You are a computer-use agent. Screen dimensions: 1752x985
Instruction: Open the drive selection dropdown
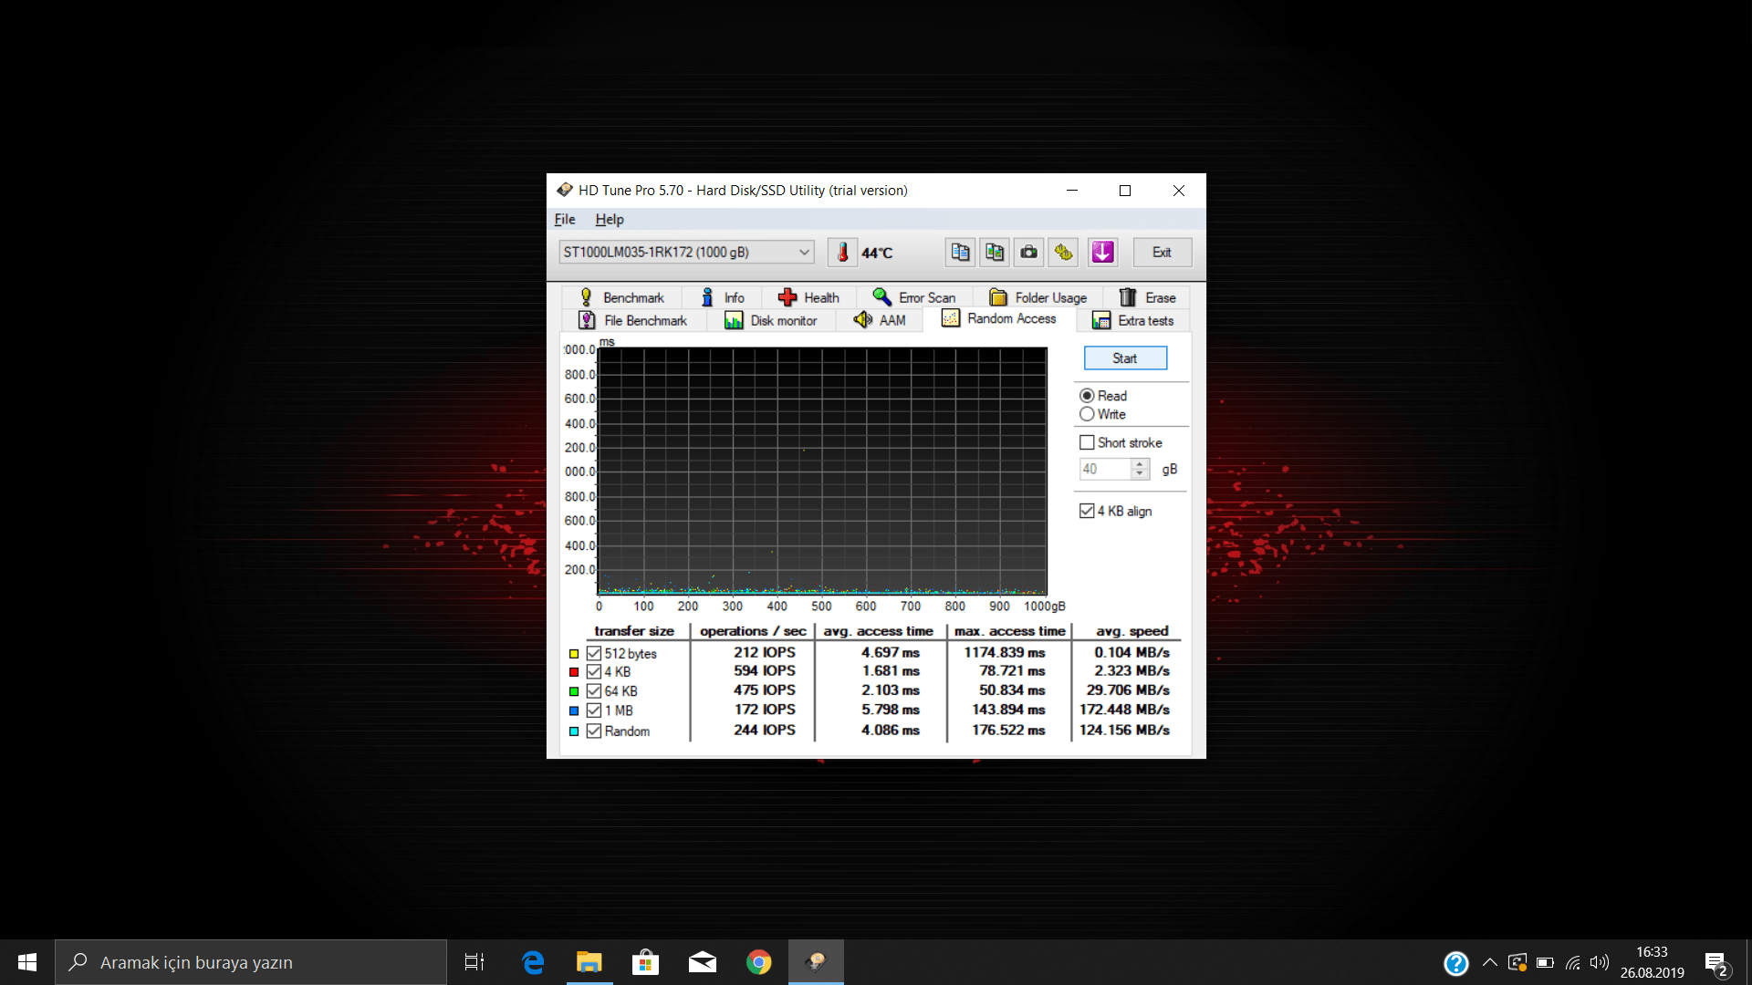pos(802,252)
